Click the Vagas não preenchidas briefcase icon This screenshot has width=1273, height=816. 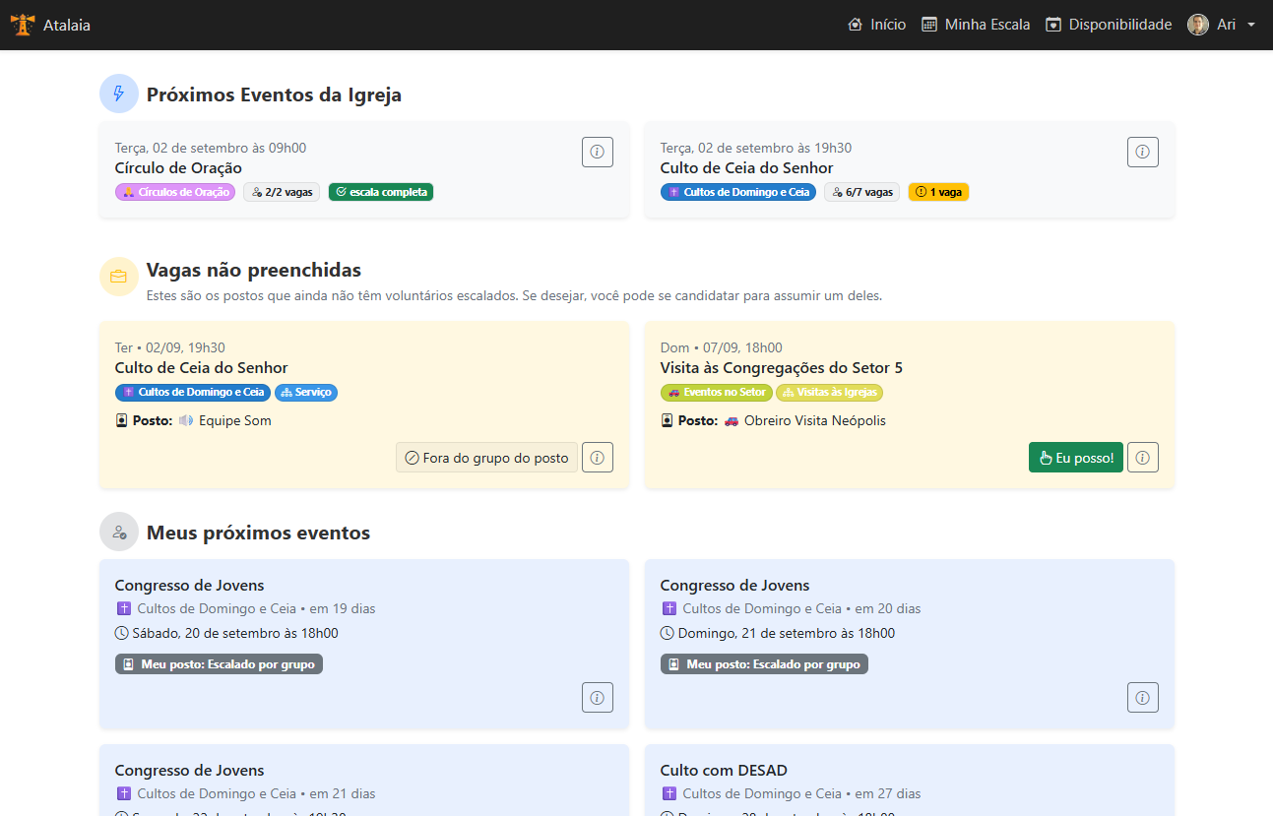[x=119, y=277]
